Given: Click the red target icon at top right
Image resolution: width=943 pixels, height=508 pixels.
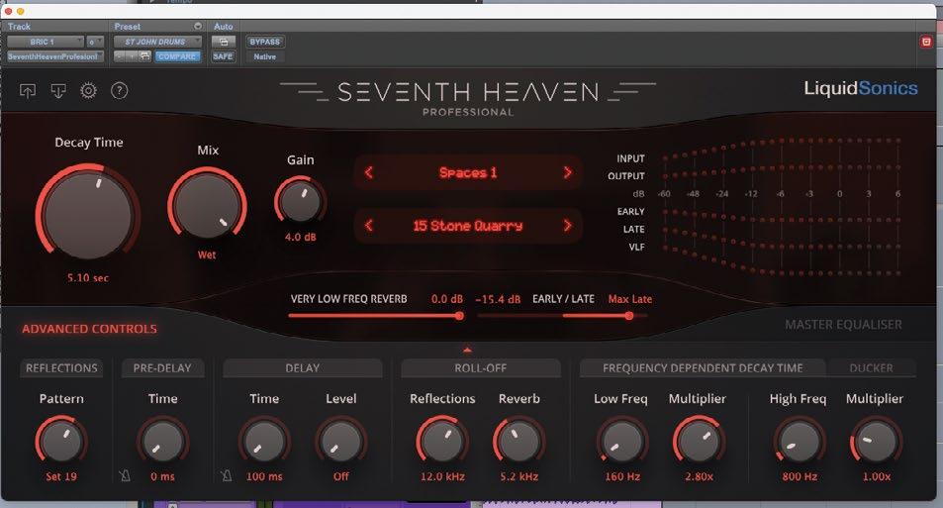Looking at the screenshot, I should click(926, 42).
